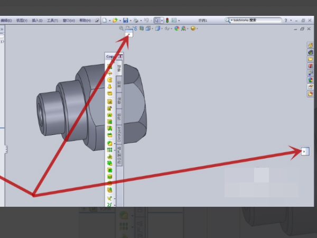Expand the dropdown arrow next to New document
The image size is (317, 238).
(x=109, y=21)
